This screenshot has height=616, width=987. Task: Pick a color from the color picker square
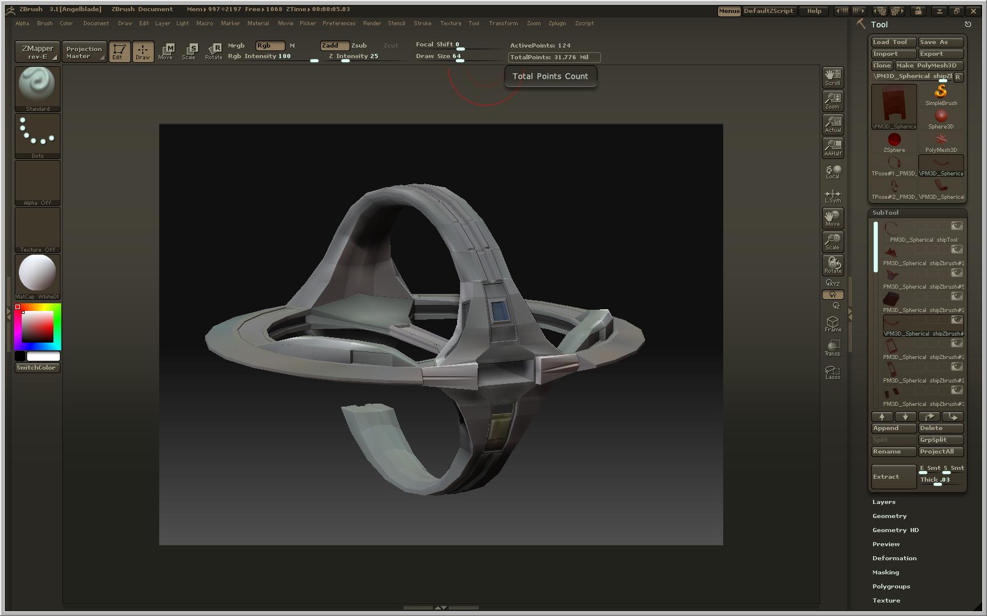(38, 327)
